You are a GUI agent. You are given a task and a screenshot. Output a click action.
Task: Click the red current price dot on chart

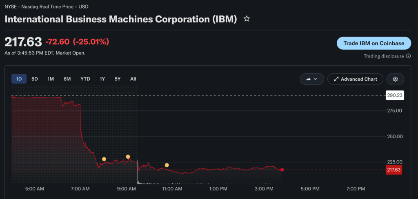point(282,170)
